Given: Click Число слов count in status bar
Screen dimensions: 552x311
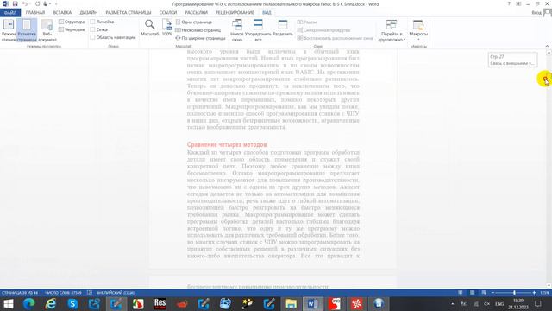Looking at the screenshot, I should [63, 293].
